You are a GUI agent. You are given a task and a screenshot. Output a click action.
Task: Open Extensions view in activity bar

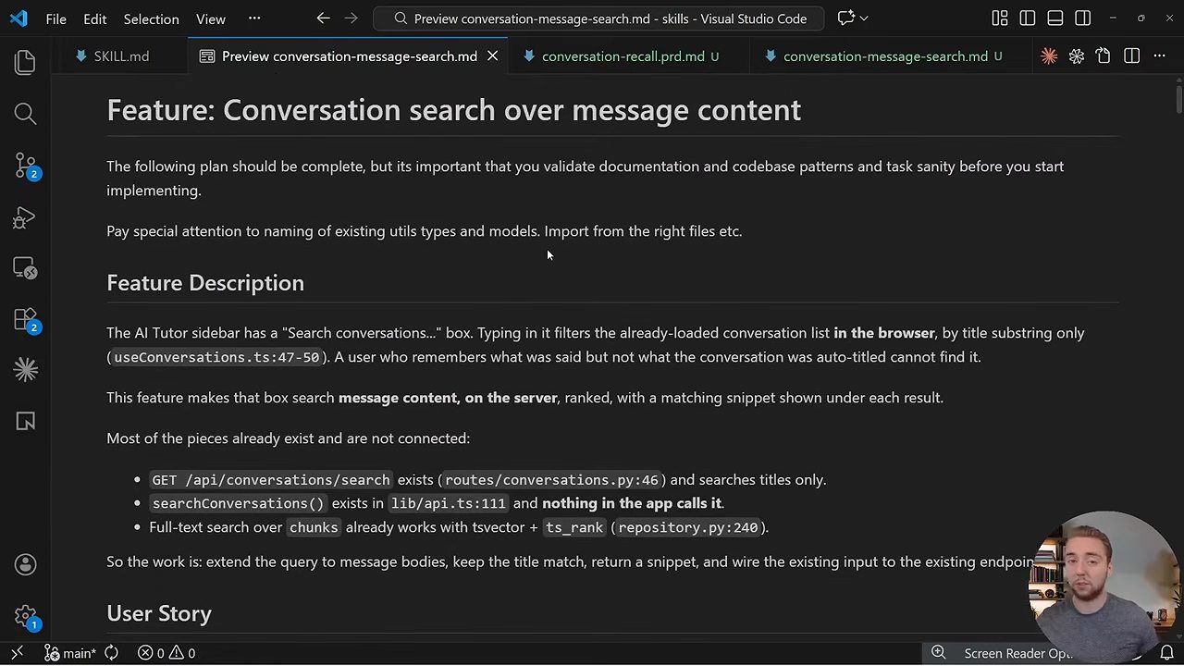25,320
